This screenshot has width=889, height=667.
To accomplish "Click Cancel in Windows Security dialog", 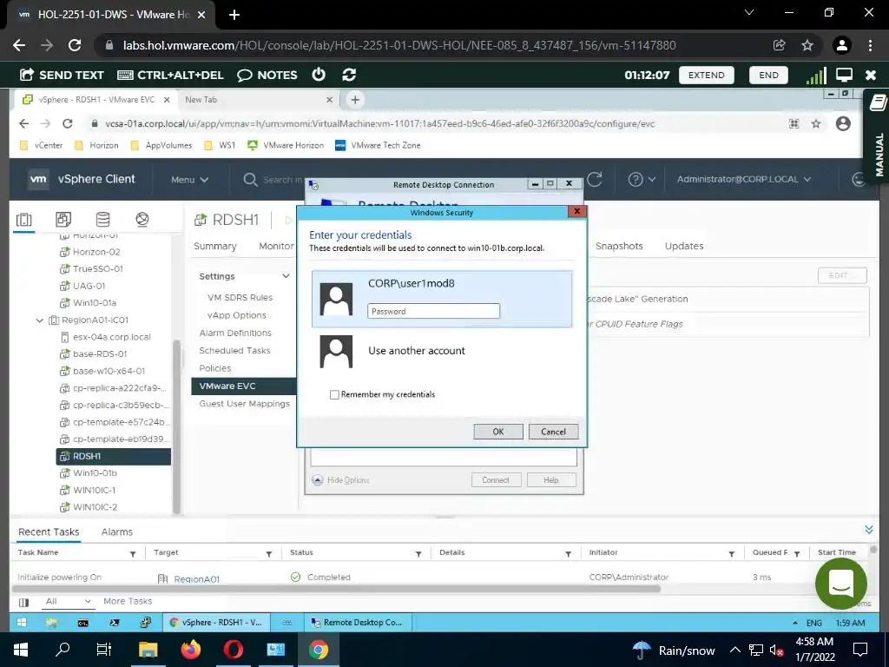I will (x=553, y=432).
